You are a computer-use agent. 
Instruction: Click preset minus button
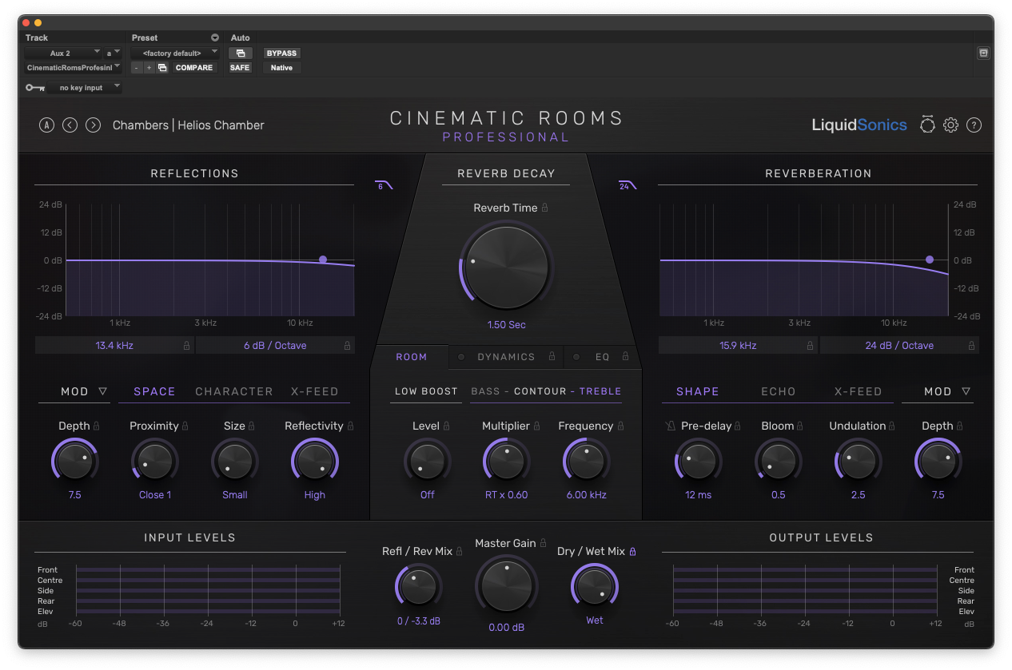(136, 68)
